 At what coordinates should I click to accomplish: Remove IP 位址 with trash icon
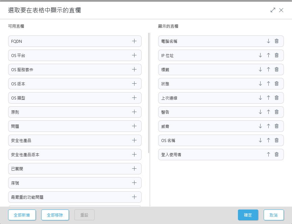click(x=276, y=55)
